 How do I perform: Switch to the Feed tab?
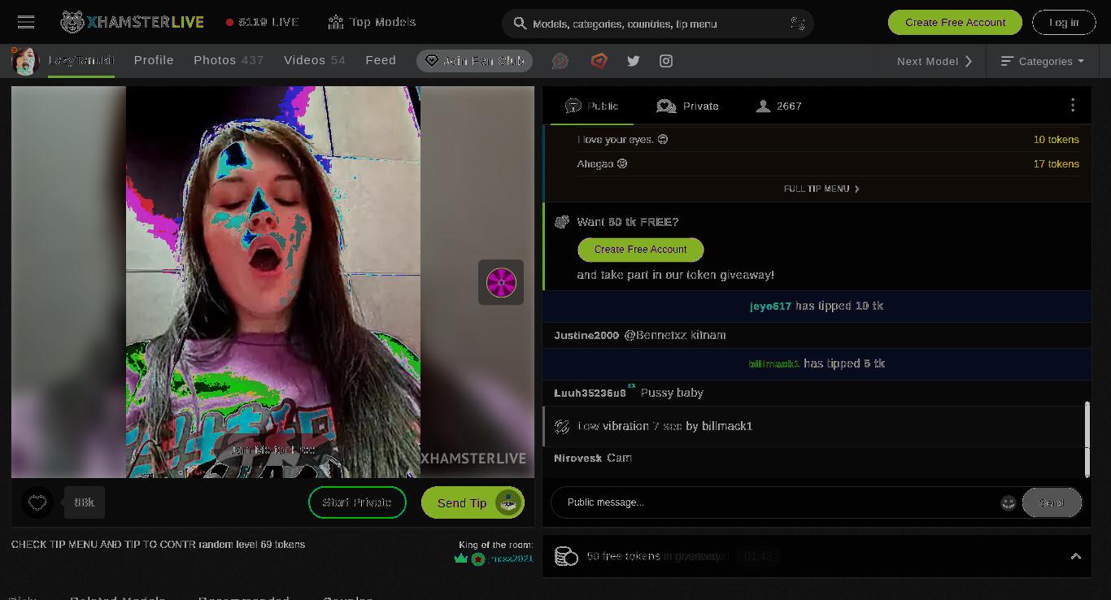click(x=381, y=60)
